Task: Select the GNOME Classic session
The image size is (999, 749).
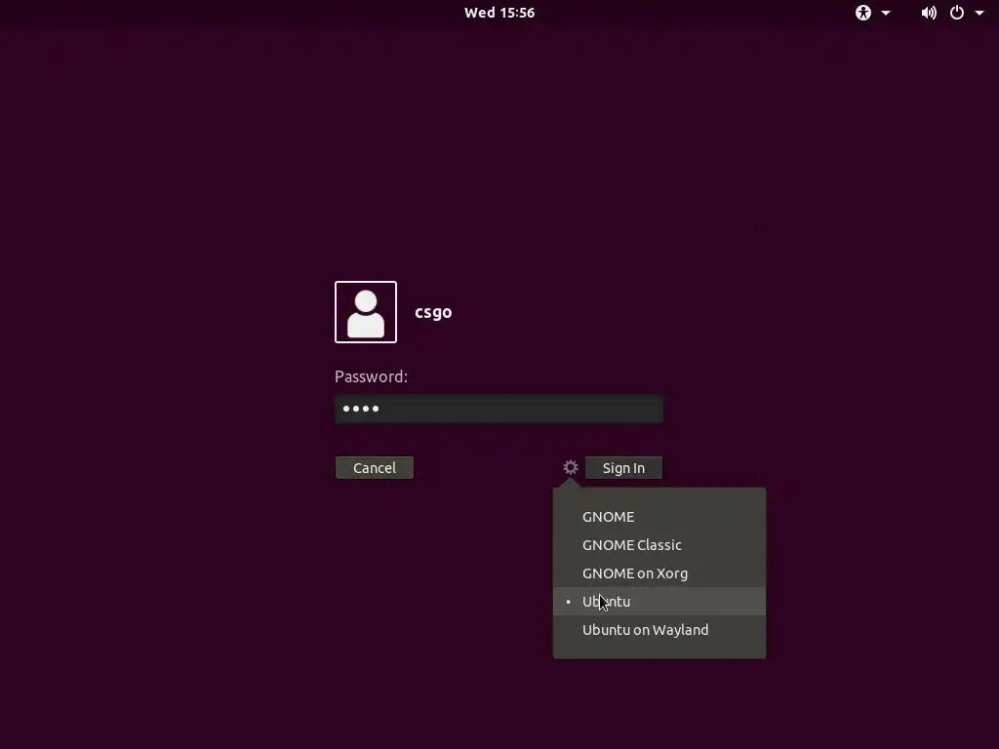Action: 659,544
